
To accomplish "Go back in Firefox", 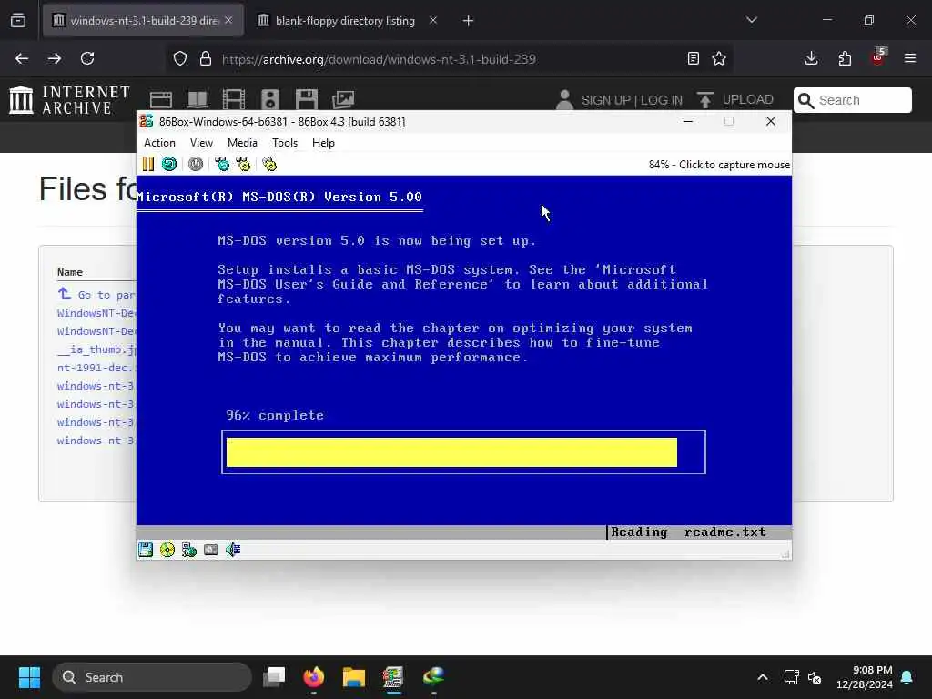I will (x=22, y=58).
